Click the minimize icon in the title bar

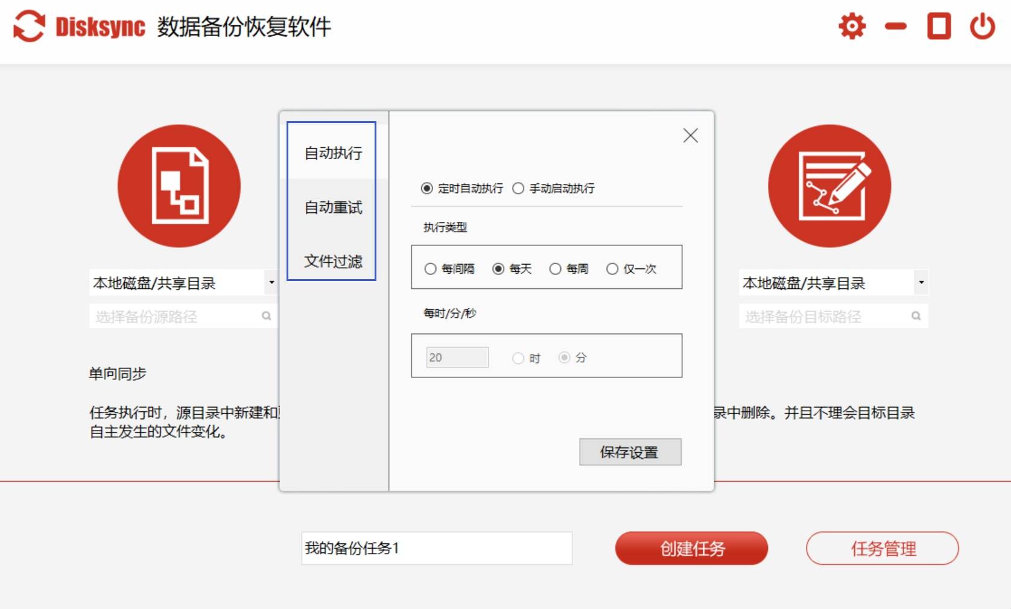click(895, 27)
